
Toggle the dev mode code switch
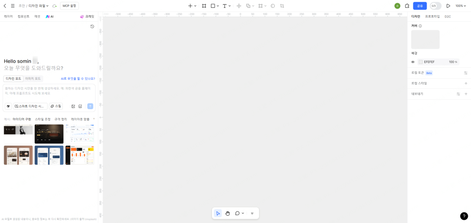435,6
